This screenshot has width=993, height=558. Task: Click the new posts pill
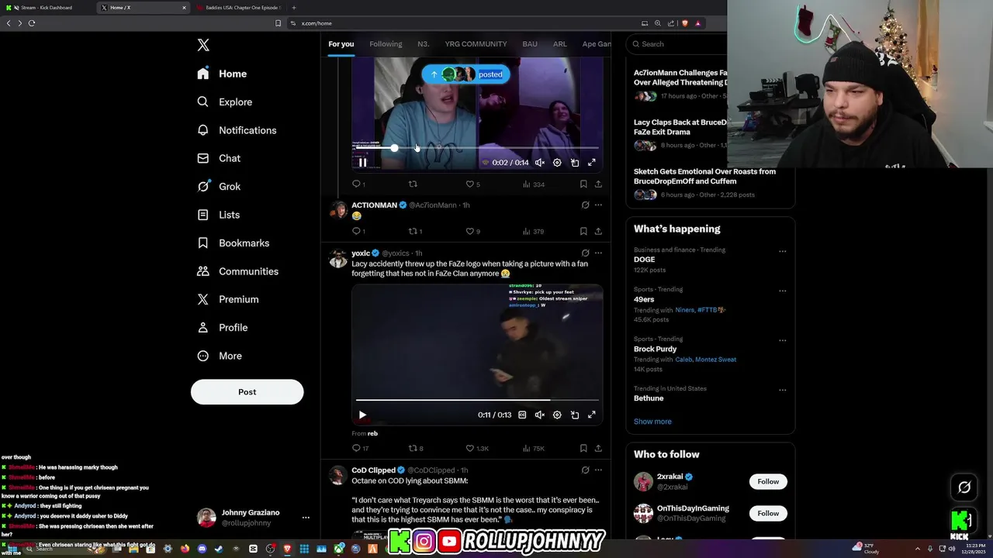pos(466,74)
